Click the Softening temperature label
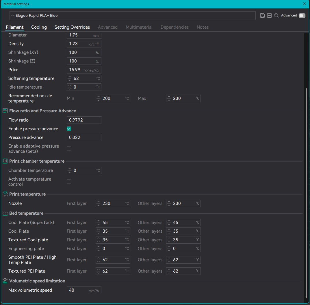Image resolution: width=310 pixels, height=305 pixels. (x=31, y=78)
